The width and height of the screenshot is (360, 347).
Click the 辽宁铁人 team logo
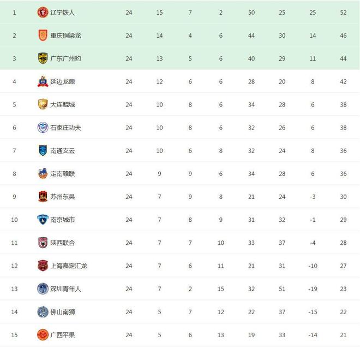click(43, 13)
